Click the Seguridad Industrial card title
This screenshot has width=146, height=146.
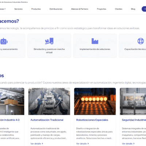click(x=134, y=120)
